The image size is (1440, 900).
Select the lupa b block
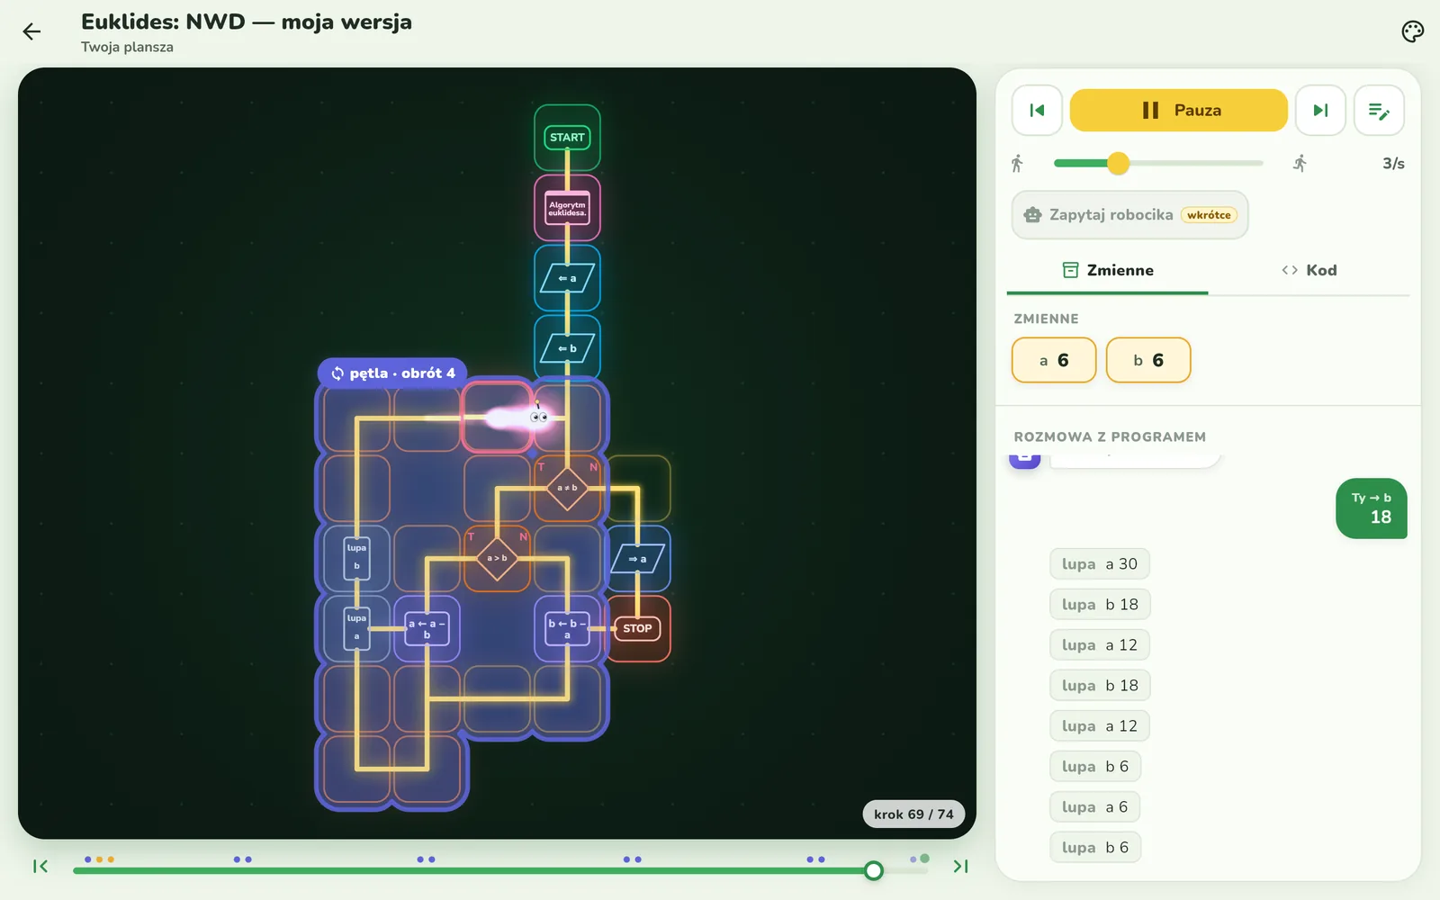point(356,558)
